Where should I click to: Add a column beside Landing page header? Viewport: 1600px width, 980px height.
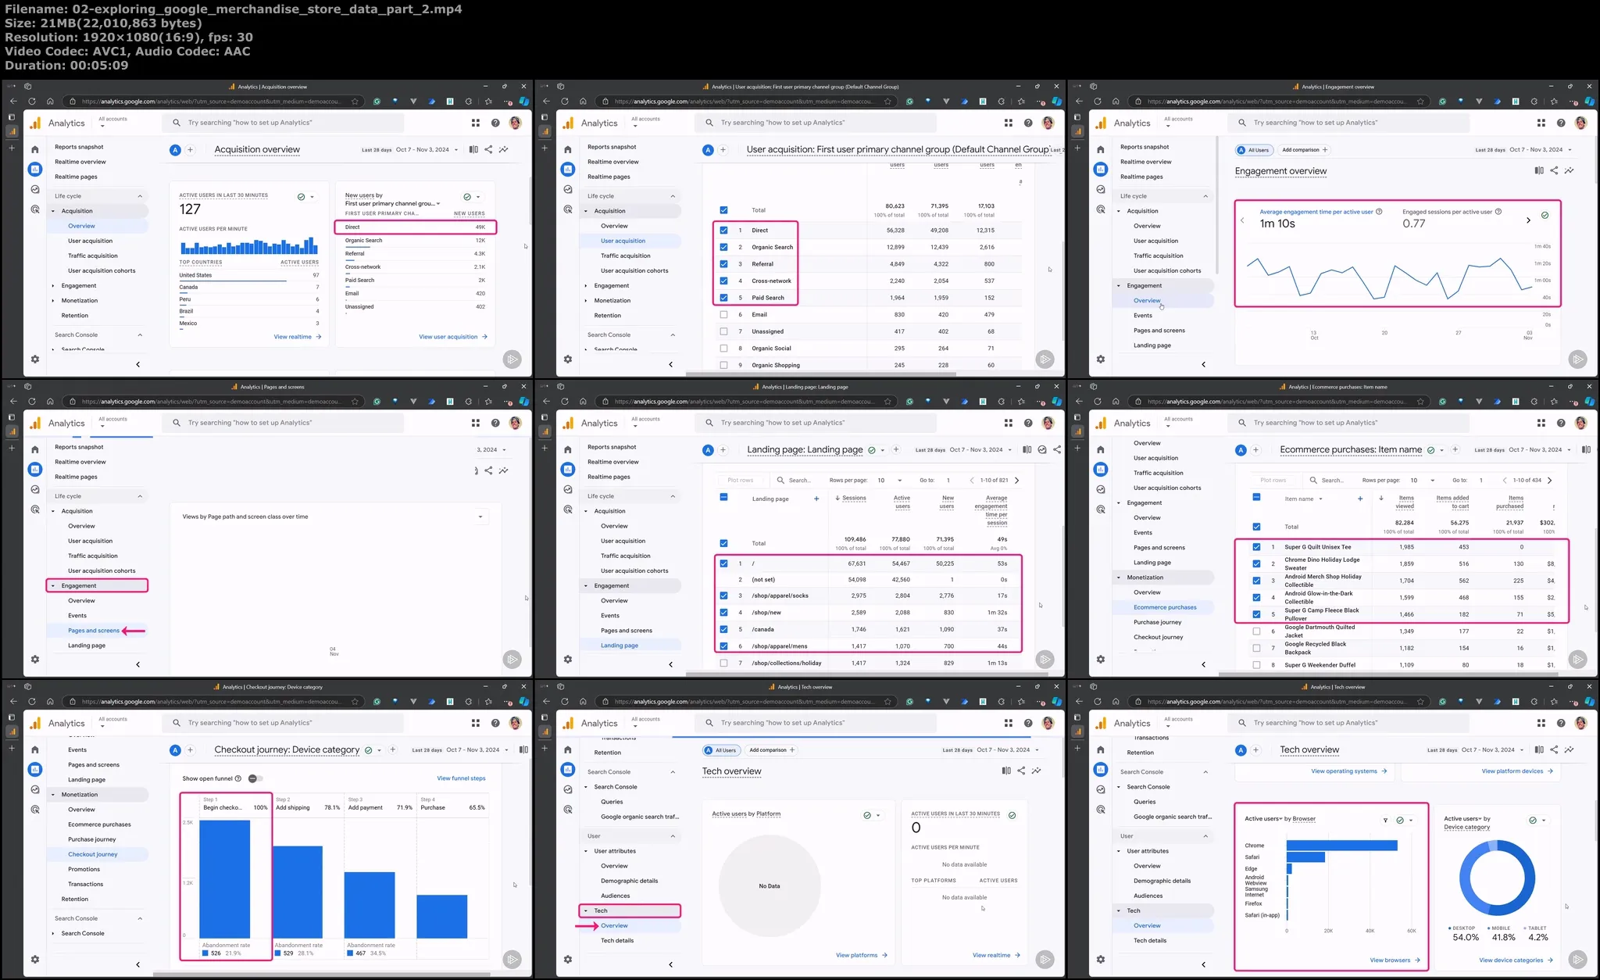pos(816,499)
